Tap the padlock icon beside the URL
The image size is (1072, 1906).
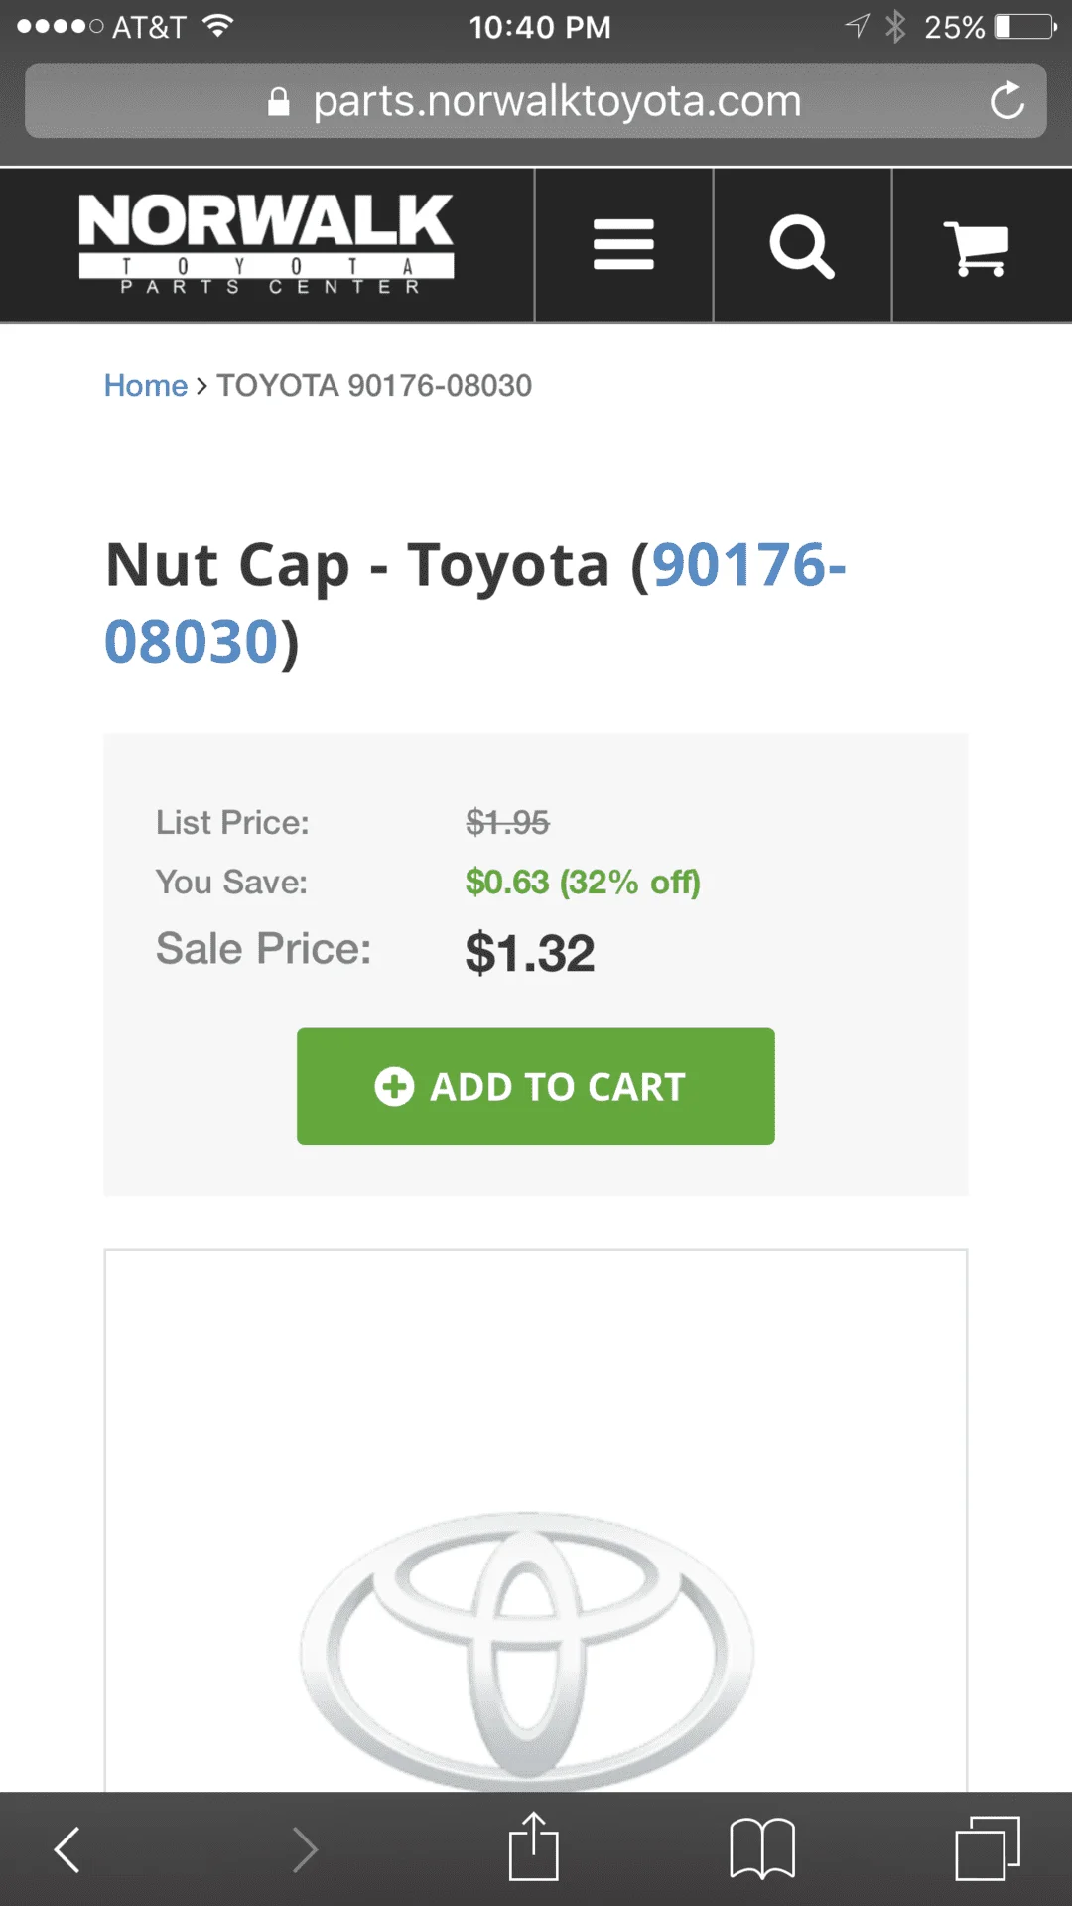point(279,101)
